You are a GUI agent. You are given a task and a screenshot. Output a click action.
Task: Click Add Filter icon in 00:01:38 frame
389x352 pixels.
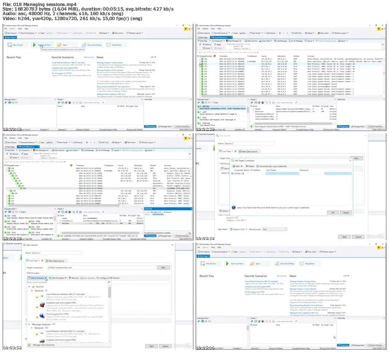(199, 41)
